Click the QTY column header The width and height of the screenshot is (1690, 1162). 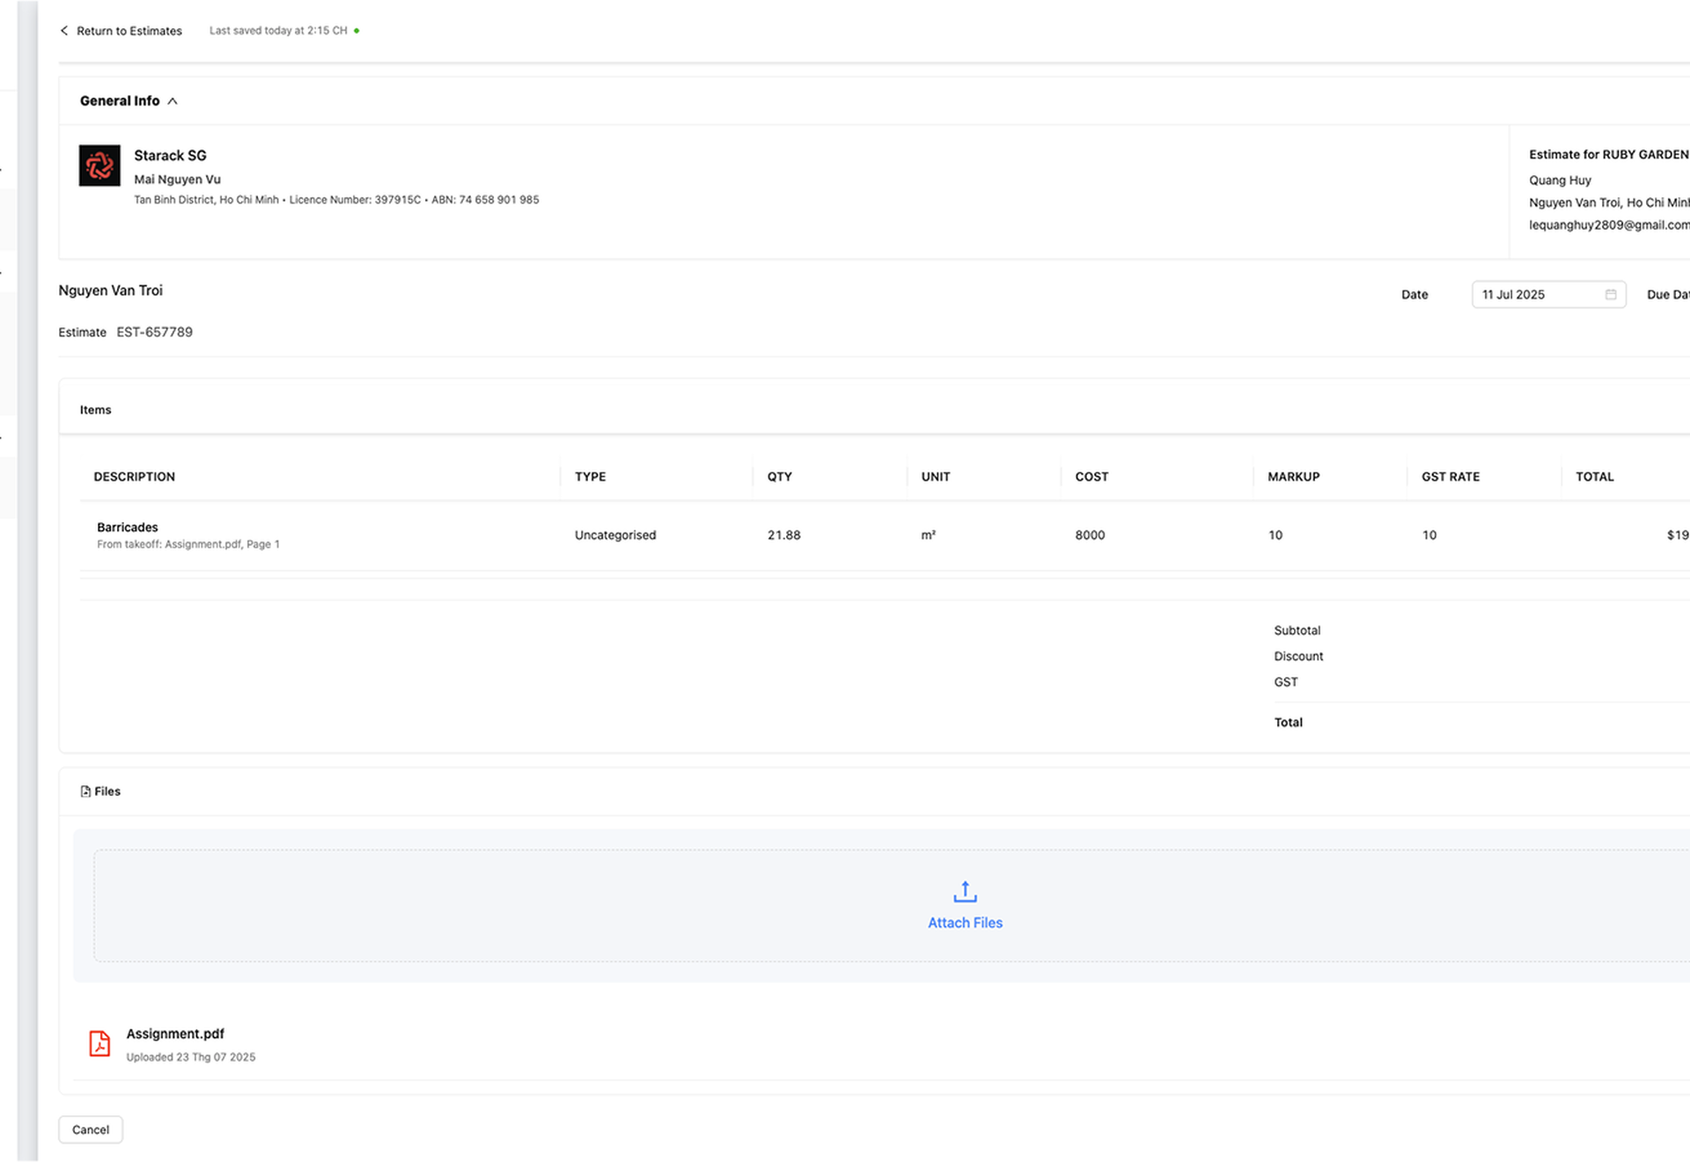(780, 477)
